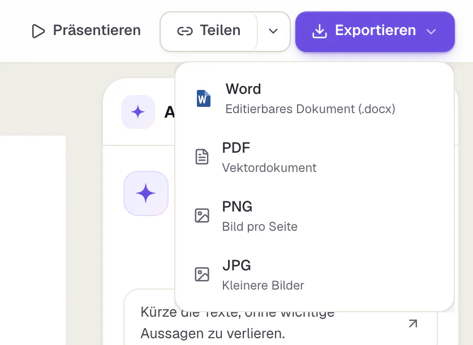Click the play triangle icon
The height and width of the screenshot is (345, 473).
click(38, 31)
